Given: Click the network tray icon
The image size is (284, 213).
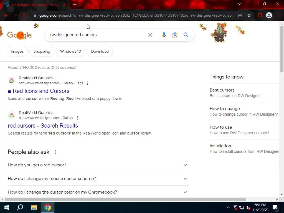Looking at the screenshot, I should click(x=242, y=208).
